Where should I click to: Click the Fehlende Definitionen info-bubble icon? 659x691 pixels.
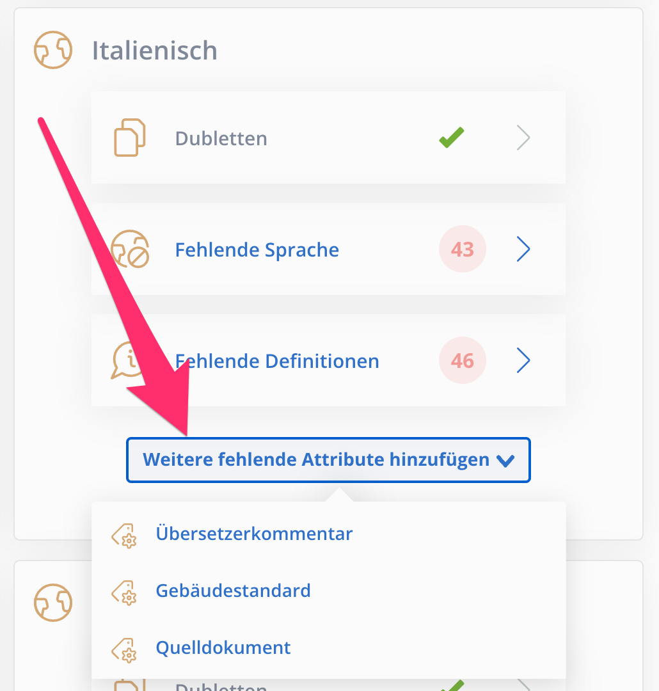click(x=128, y=360)
